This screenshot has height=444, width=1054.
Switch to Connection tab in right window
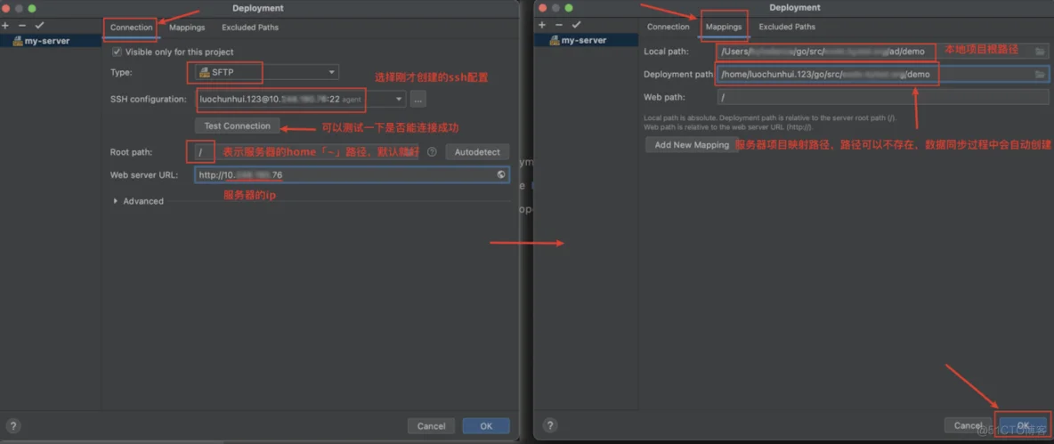point(669,27)
